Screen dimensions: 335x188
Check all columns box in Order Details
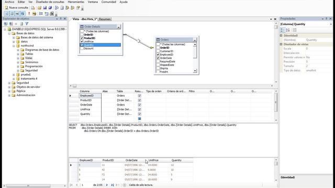point(82,31)
